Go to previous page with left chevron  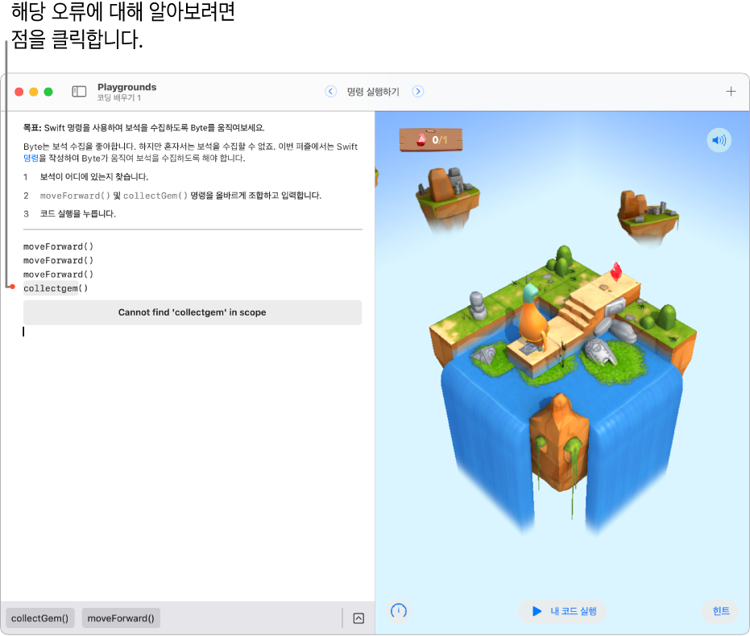pyautogui.click(x=330, y=91)
